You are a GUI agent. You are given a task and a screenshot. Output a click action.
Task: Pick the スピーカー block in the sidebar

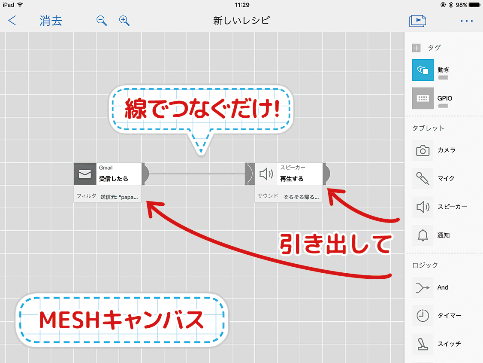[423, 207]
